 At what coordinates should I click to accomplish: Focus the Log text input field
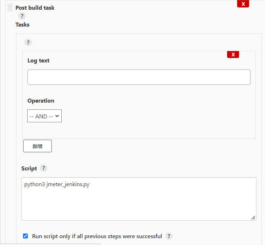139,77
